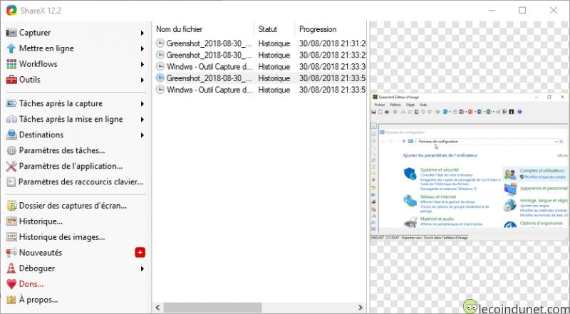570x314 pixels.
Task: Sort by the Nom du fichier column header
Action: [204, 29]
